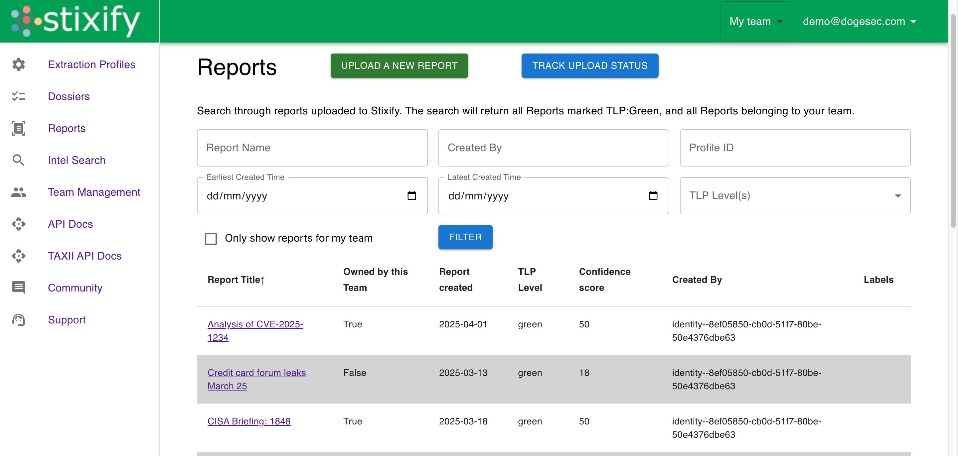
Task: Click the TLP Level column header
Action: tap(530, 280)
